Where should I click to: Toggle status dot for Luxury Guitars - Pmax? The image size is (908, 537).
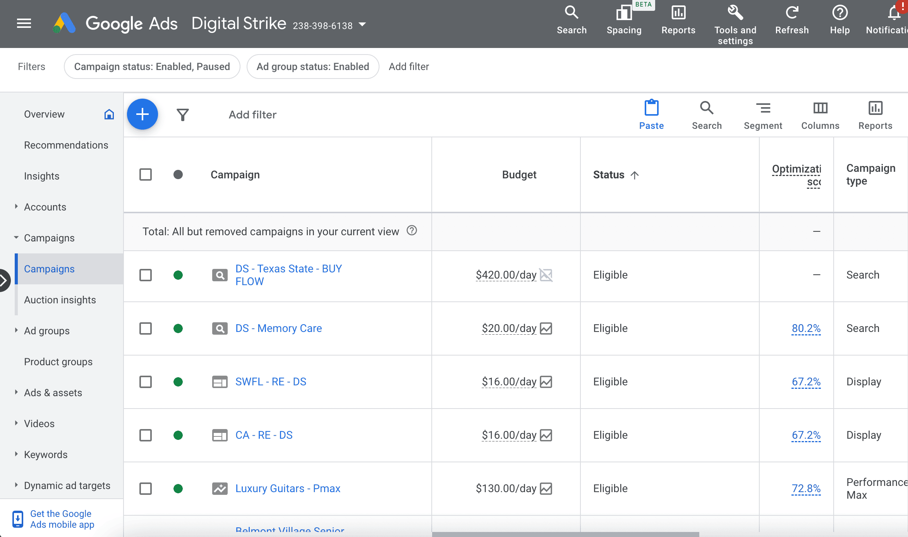coord(178,489)
